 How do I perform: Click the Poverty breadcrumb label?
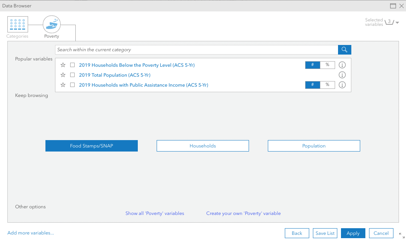[51, 36]
